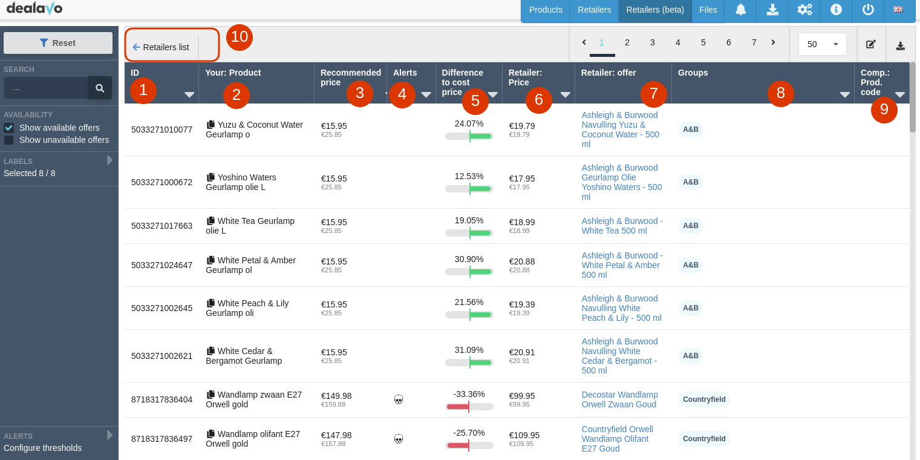Click retailer price €20.88
920x460 pixels.
[x=522, y=261]
